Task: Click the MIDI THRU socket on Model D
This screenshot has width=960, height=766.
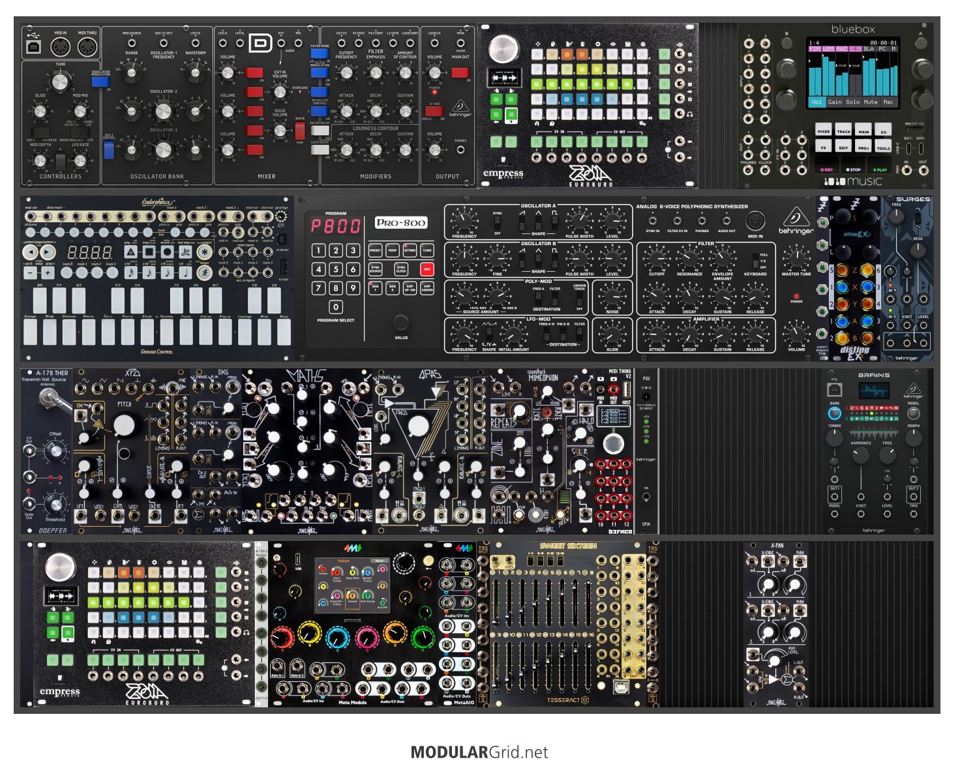Action: [x=87, y=47]
